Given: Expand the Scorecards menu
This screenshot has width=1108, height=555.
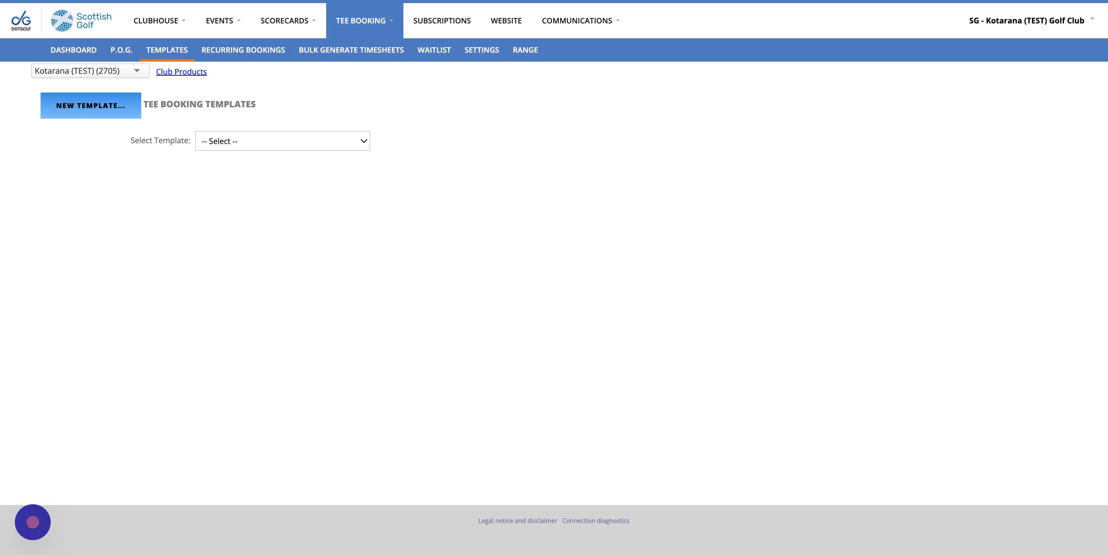Looking at the screenshot, I should (x=288, y=21).
